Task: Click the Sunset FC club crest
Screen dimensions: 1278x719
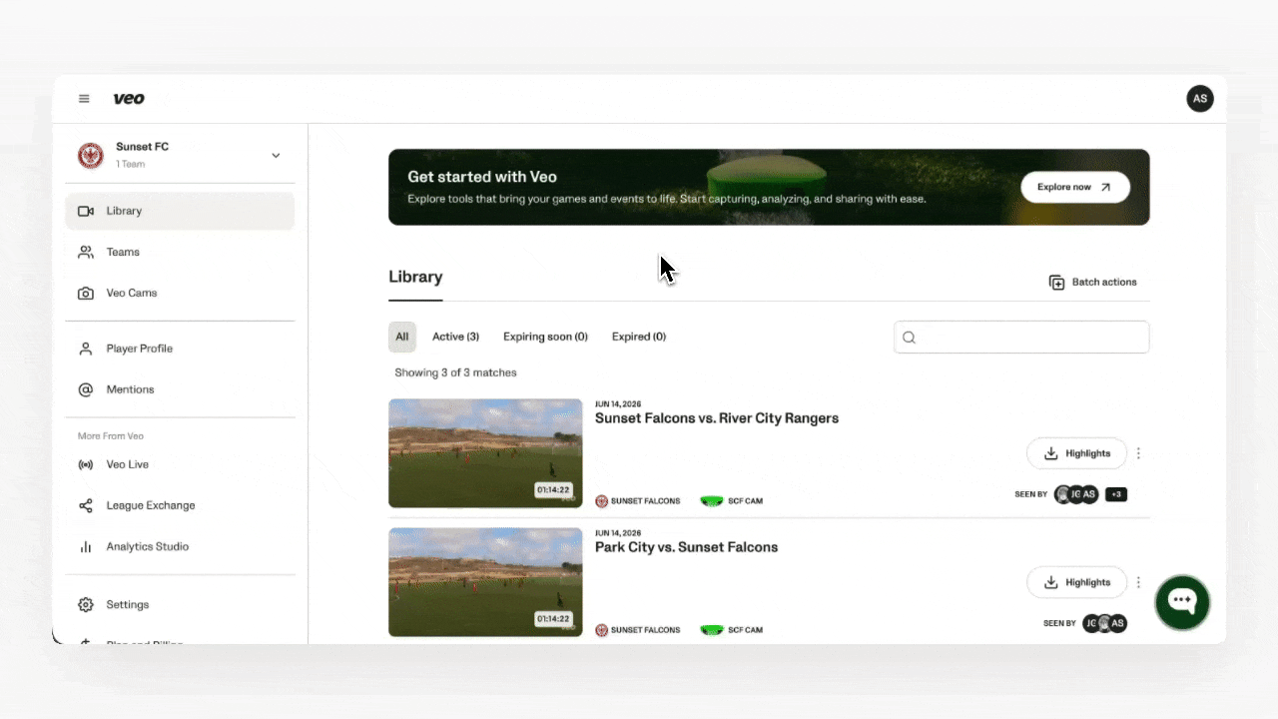Action: (91, 155)
